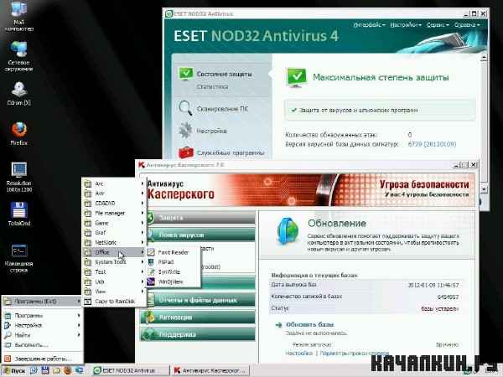Screen dimensions: 503x377
Task: Click the ESET scan magnifier icon
Action: (185, 108)
